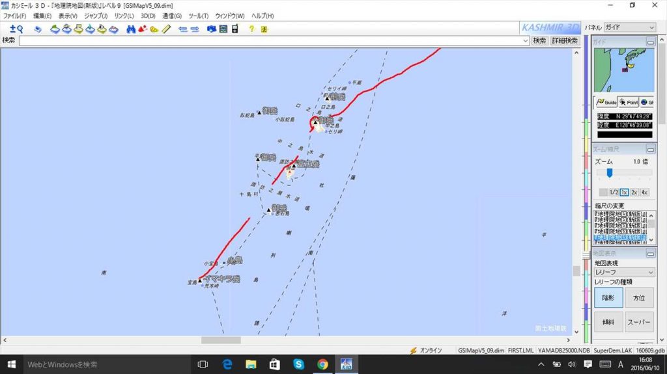Click the mountain-range map toolbar icon
The height and width of the screenshot is (374, 667).
coord(113,29)
